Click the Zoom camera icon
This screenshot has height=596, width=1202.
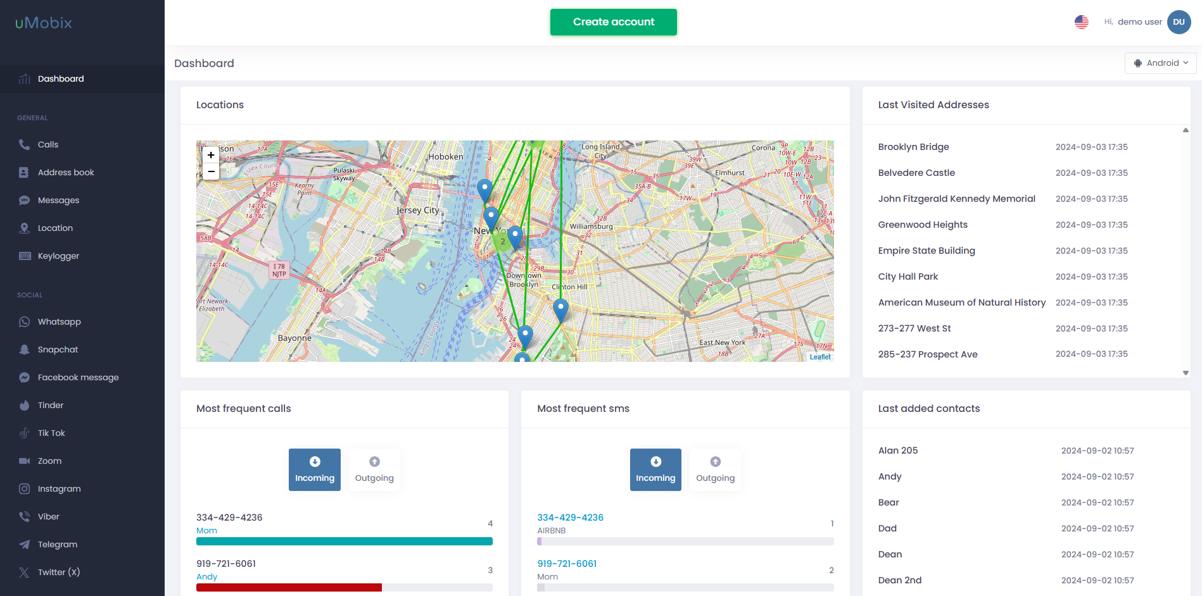24,461
